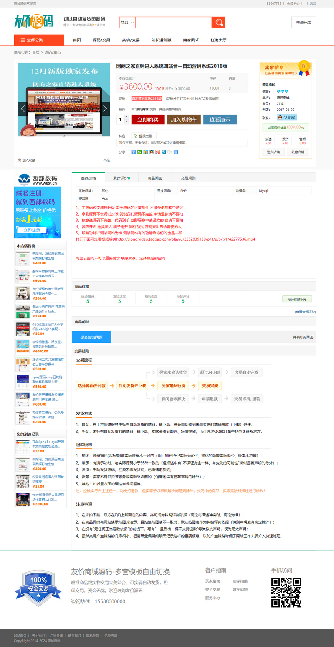Screen dimensions: 334x647
Task: Share the product via WeChat icon
Action: click(x=139, y=152)
